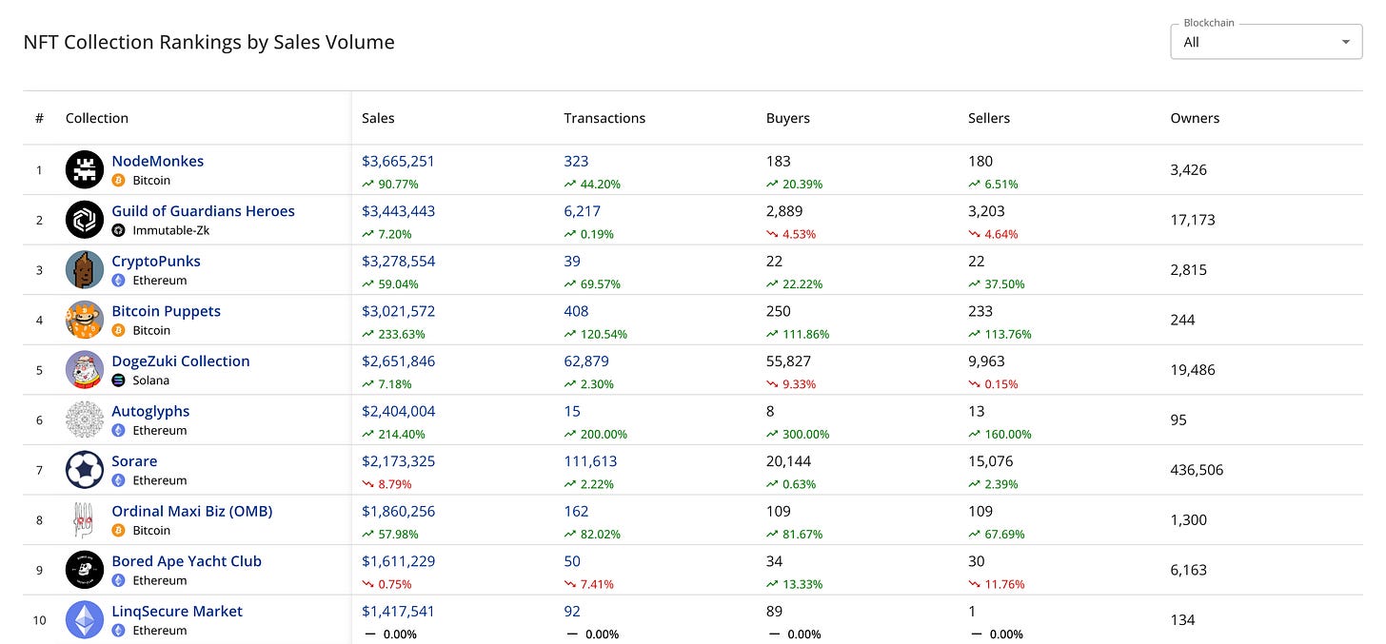
Task: Click the CryptoPunks collection avatar
Action: (x=85, y=270)
